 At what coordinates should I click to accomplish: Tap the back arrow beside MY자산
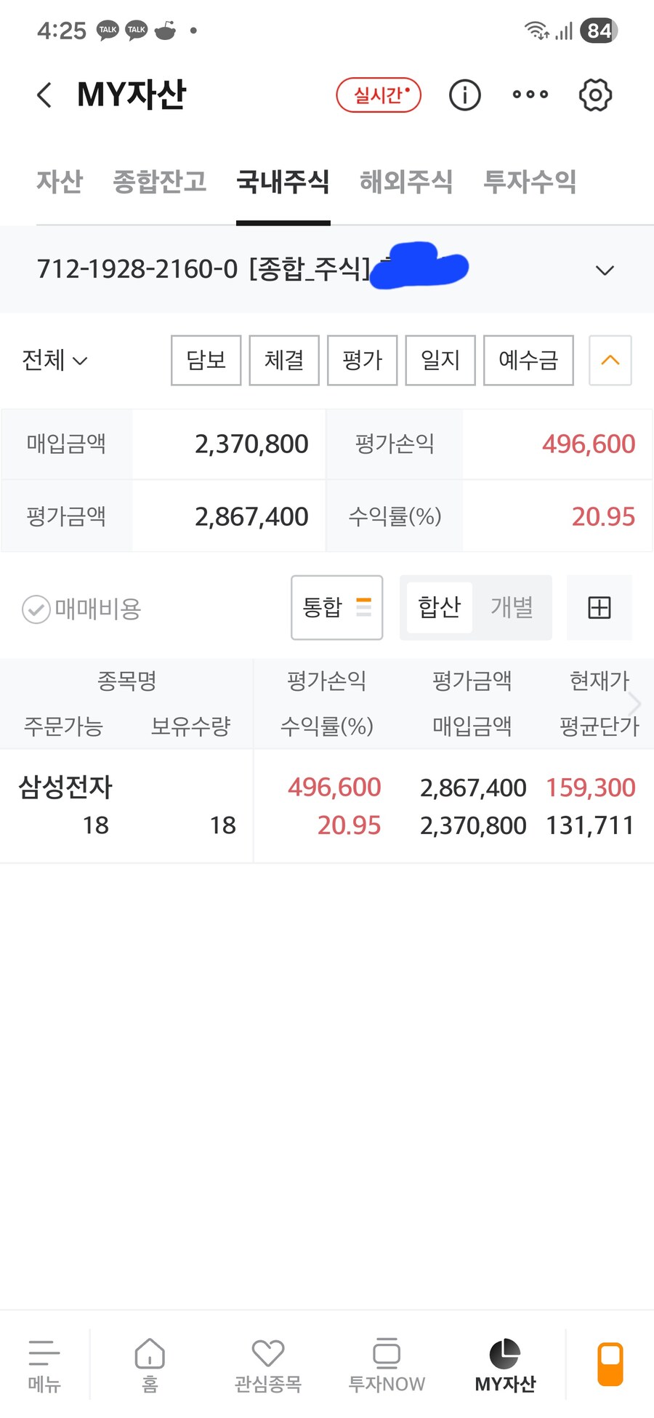pyautogui.click(x=44, y=95)
